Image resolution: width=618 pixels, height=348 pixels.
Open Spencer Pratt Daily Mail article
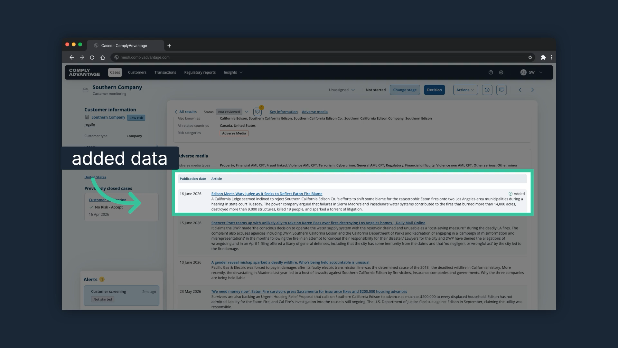coord(318,223)
